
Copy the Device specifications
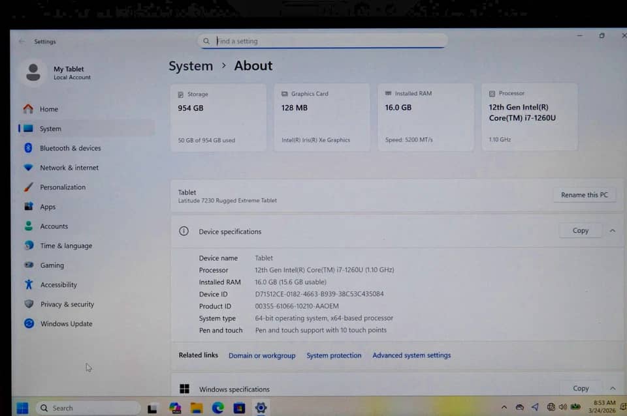point(580,231)
